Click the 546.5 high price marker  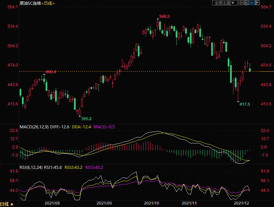[x=164, y=16]
